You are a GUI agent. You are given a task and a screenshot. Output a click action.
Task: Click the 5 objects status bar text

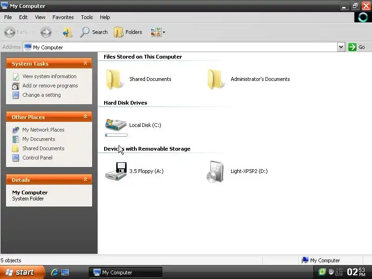[11, 260]
